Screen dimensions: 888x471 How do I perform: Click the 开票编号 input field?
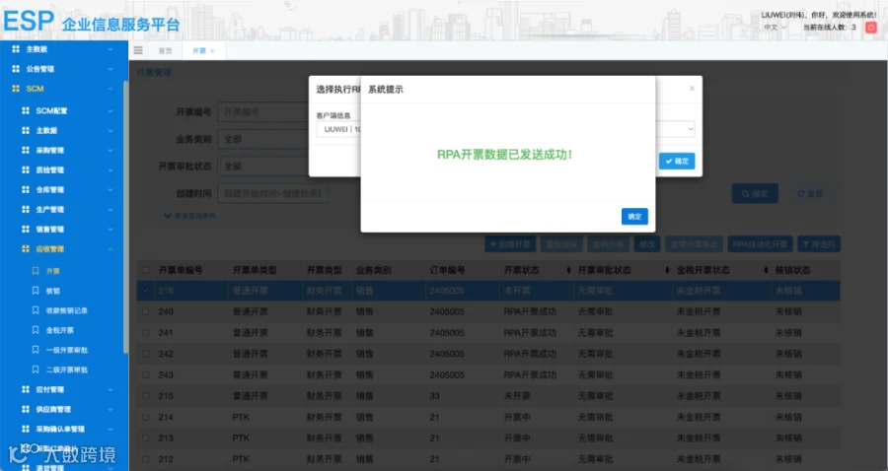263,112
